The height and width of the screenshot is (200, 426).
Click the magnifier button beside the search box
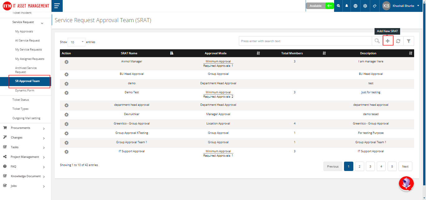pos(377,41)
